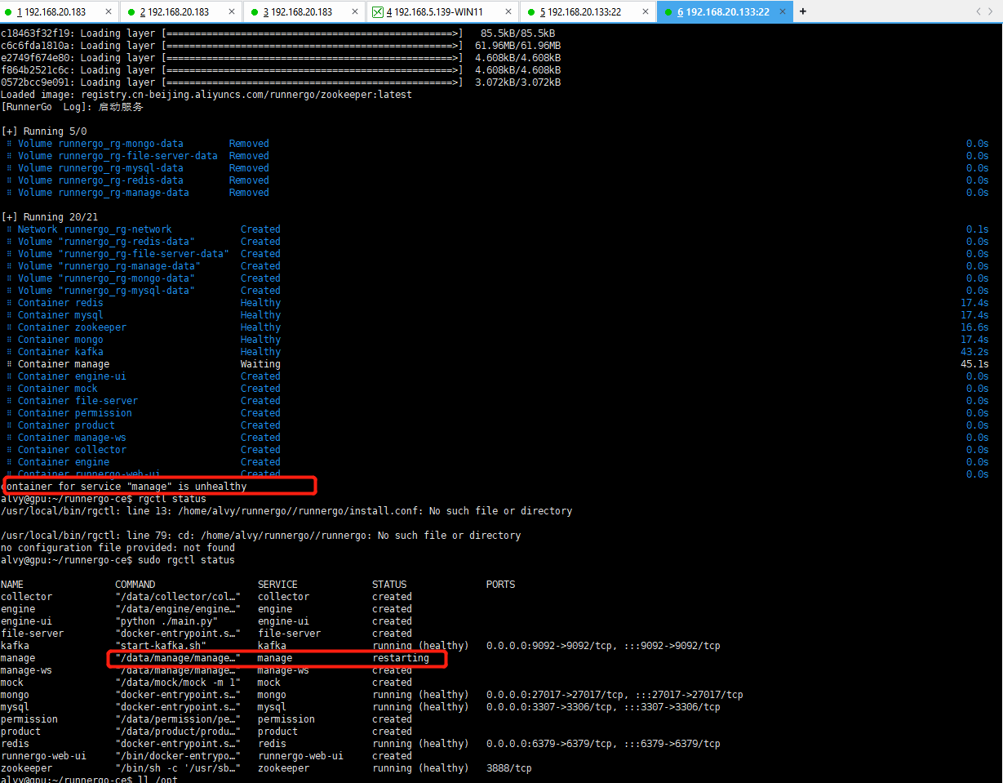Close tab 1 with its X icon
1003x783 pixels.
pos(109,12)
